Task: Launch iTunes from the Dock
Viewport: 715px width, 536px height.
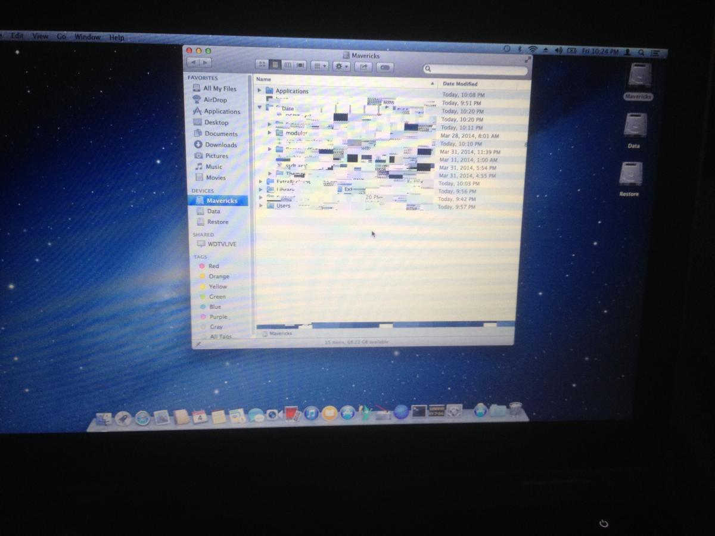Action: tap(310, 413)
